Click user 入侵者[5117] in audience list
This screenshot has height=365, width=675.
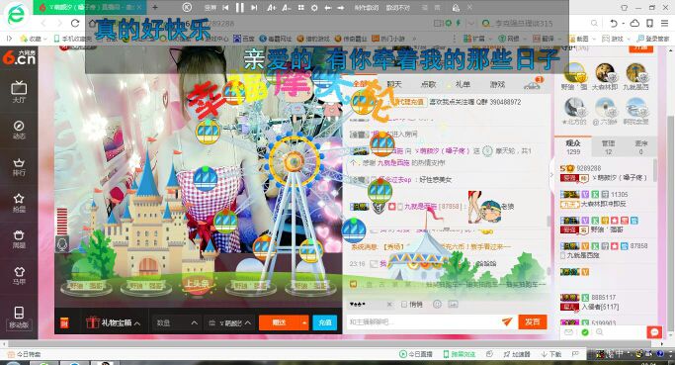600,307
